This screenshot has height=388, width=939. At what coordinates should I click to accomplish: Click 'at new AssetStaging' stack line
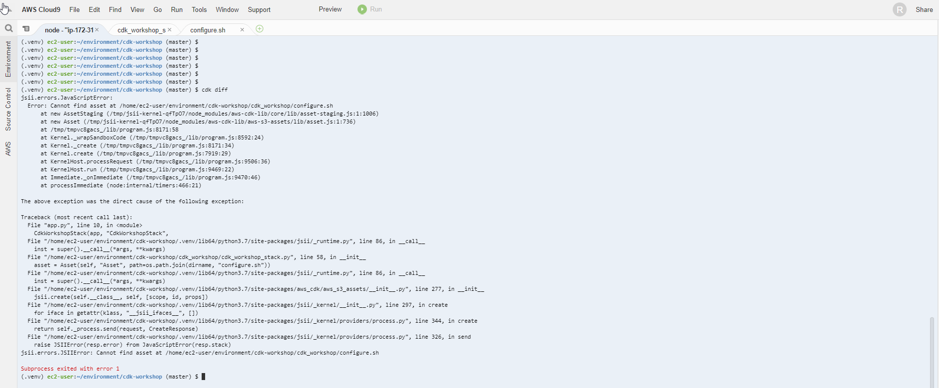pyautogui.click(x=210, y=114)
